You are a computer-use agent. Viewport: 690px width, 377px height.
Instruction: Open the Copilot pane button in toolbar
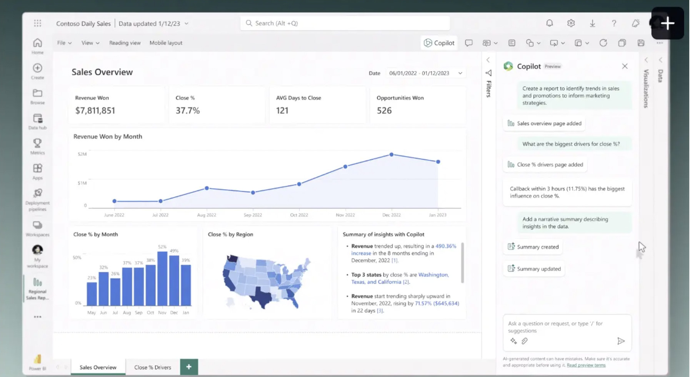coord(439,43)
